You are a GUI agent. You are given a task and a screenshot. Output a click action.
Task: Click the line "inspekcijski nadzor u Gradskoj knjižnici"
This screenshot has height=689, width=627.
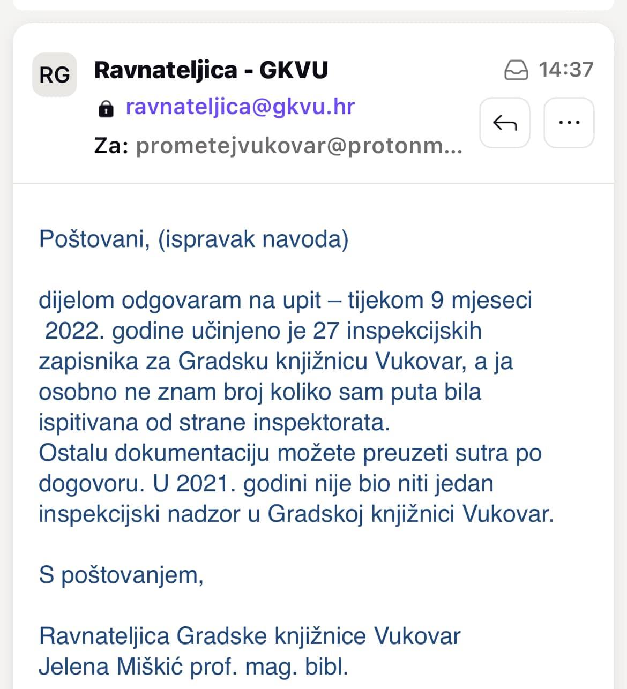[296, 514]
